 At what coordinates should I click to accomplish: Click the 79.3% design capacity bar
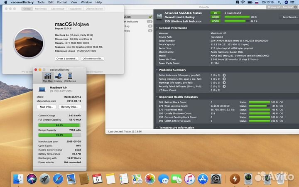[59, 135]
